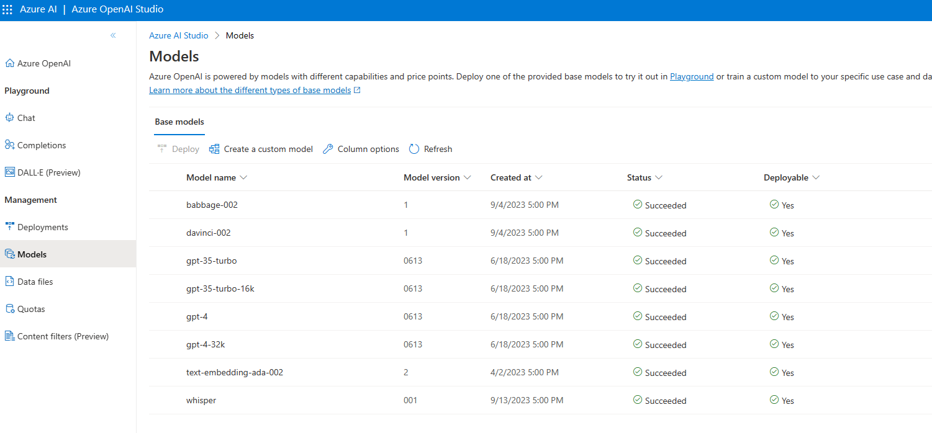Click Deployable check icon for gpt-4-32k

point(774,344)
